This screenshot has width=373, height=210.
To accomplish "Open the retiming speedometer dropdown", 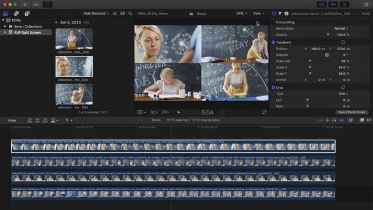I will (165, 112).
